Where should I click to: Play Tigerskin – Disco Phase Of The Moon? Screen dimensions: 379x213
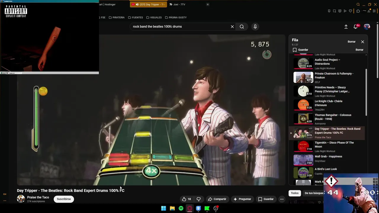click(327, 146)
